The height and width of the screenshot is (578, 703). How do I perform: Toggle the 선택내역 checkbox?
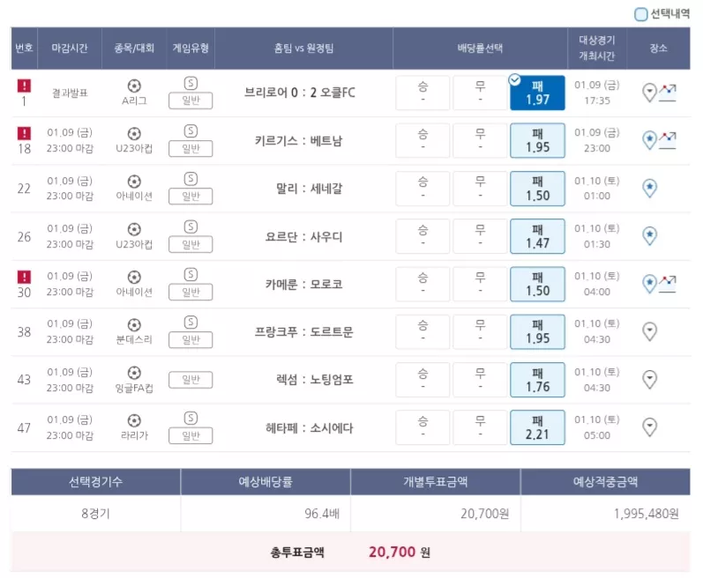(640, 14)
